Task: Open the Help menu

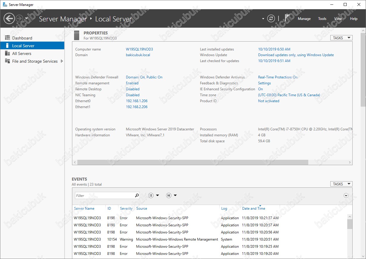Action: tap(354, 19)
